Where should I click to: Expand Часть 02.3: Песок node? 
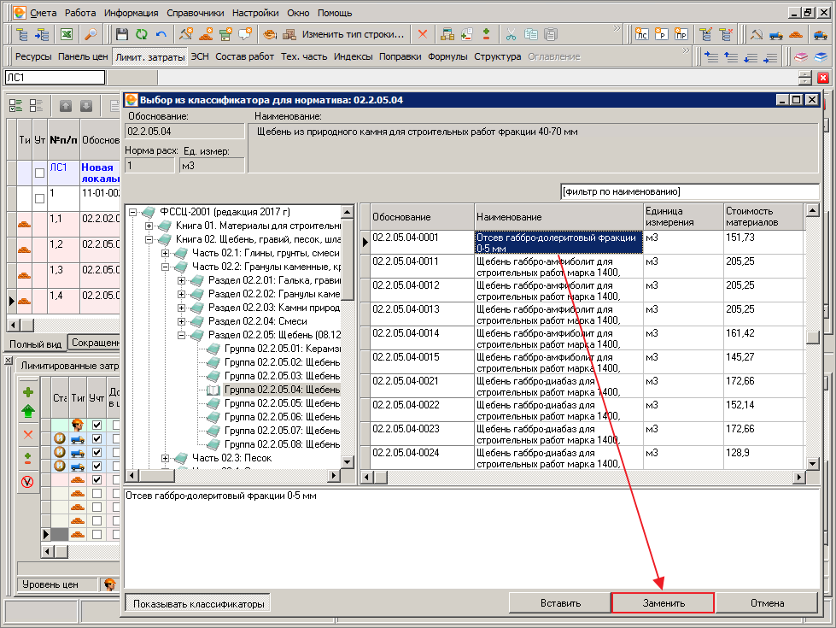pyautogui.click(x=166, y=458)
